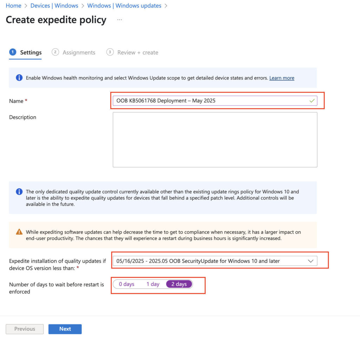This screenshot has height=342, width=360.
Task: Go to Devices | Windows breadcrumb
Action: (54, 6)
